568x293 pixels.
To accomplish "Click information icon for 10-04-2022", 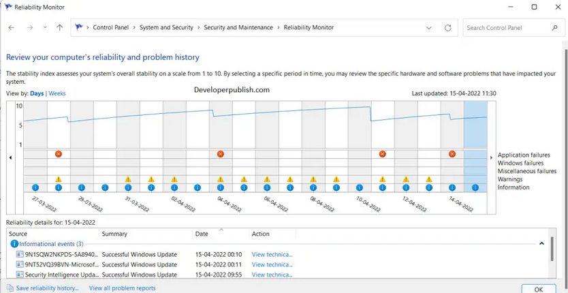I will [x=360, y=188].
